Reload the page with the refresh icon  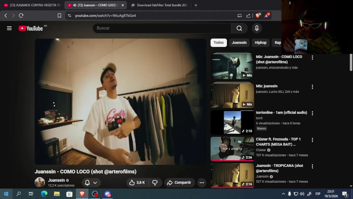21,15
